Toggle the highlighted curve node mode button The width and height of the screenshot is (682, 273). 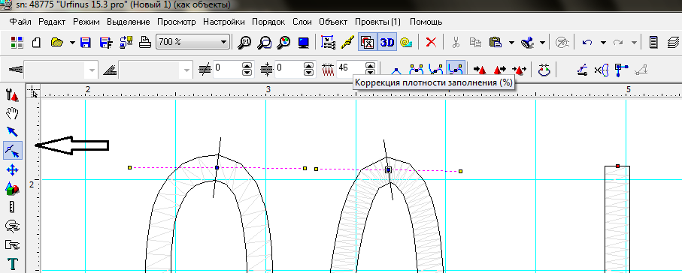(456, 68)
